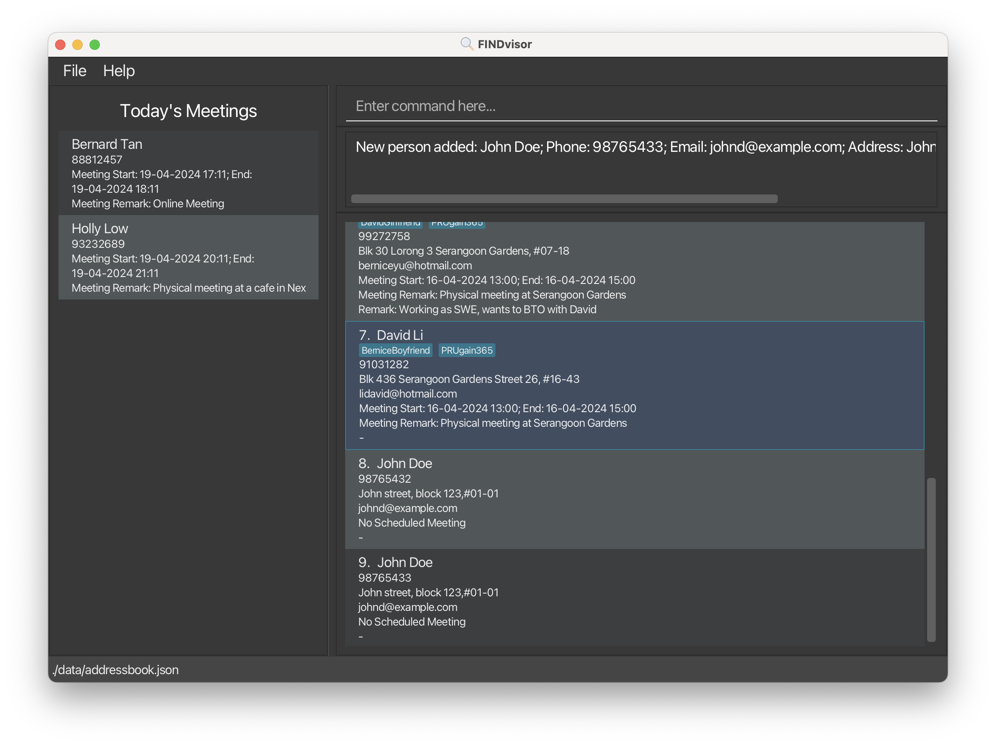Click the FINDvisor magnifying glass icon
Image resolution: width=996 pixels, height=746 pixels.
467,44
